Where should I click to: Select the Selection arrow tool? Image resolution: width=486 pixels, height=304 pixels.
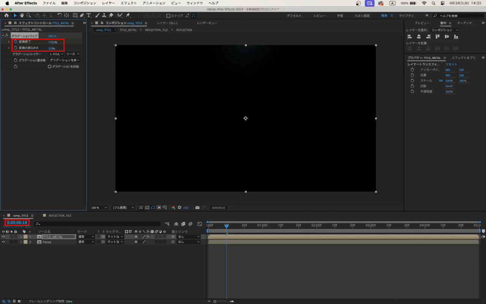15,16
